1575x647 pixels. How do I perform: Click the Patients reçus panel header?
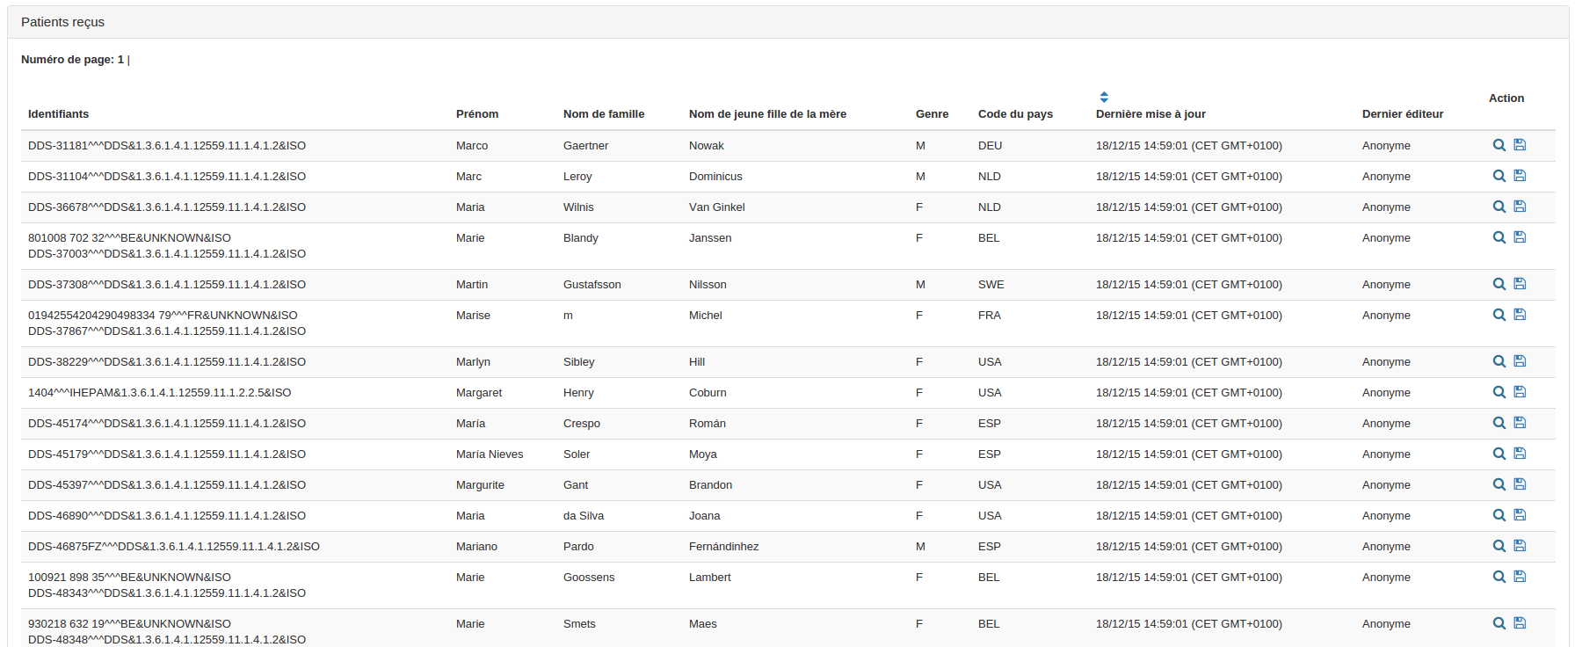[62, 22]
